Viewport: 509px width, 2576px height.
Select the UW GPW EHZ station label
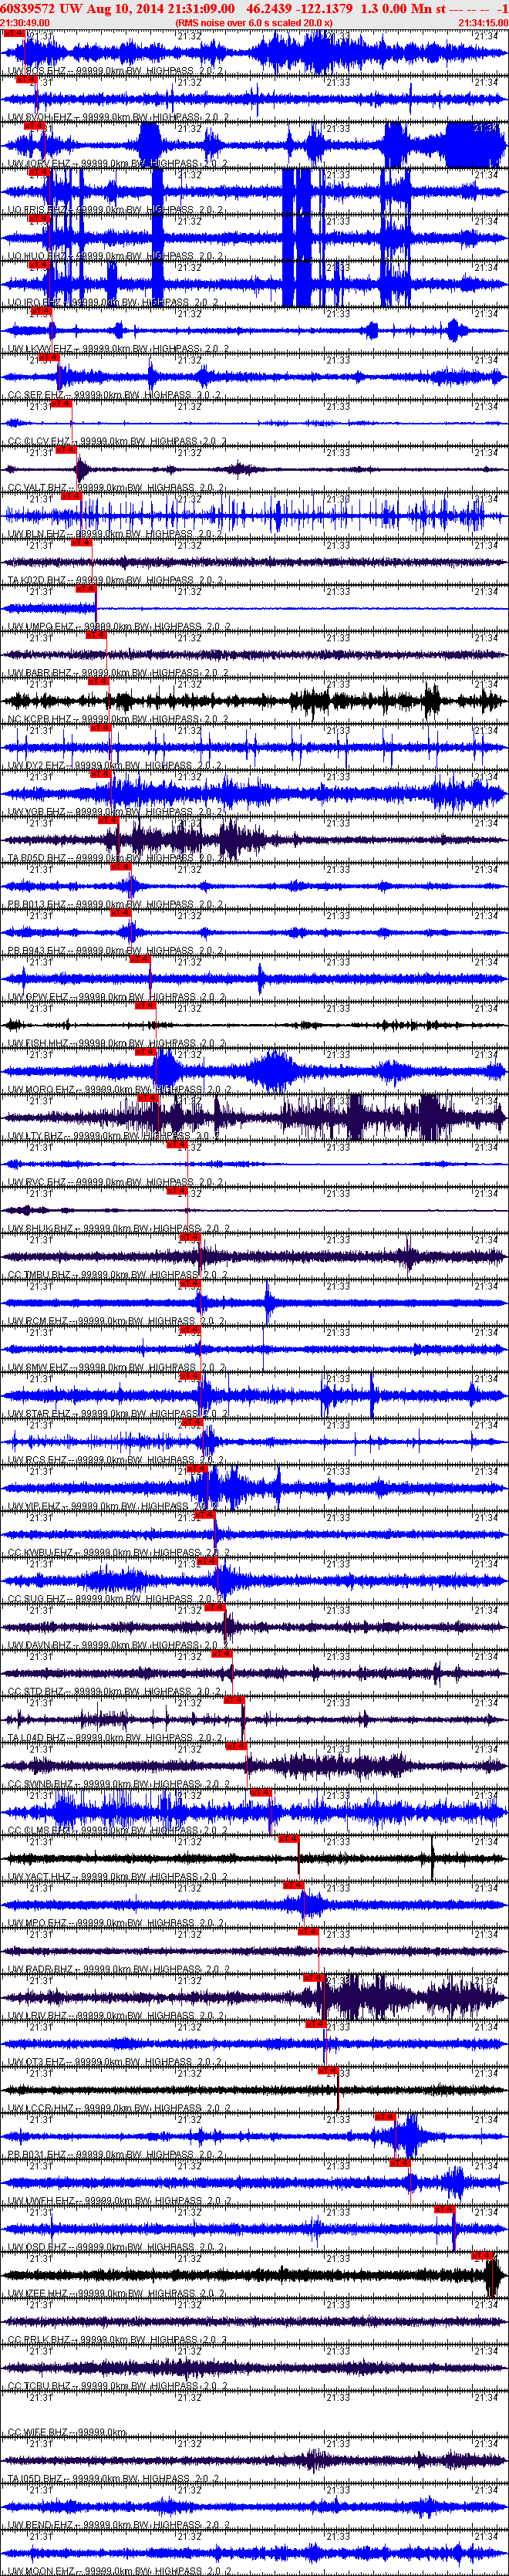[116, 997]
